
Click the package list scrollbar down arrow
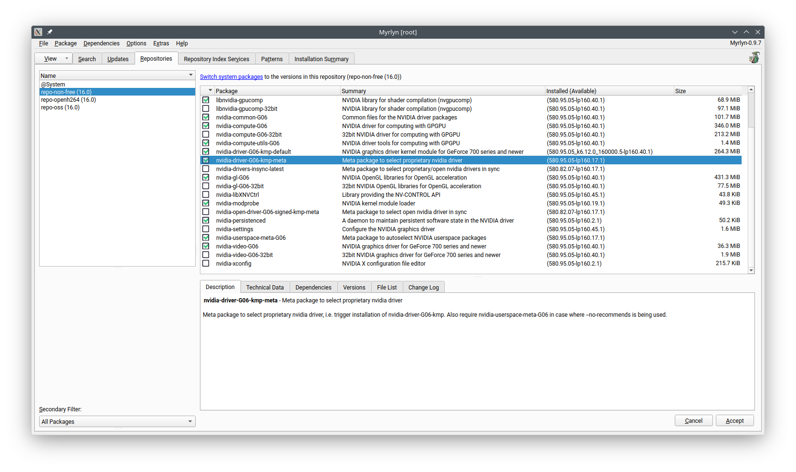pos(751,270)
